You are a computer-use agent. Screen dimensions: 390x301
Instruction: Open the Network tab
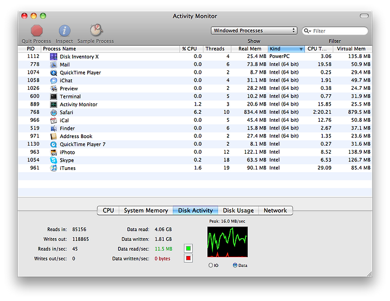point(275,211)
